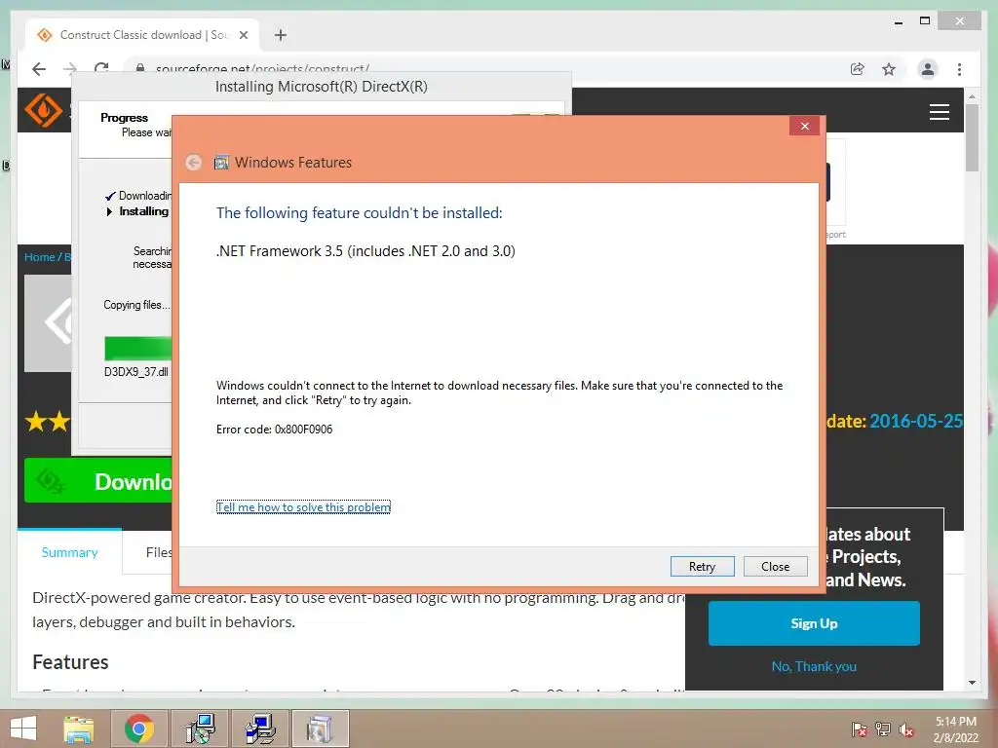Click the 'Features' heading on the page
The width and height of the screenshot is (998, 748).
pos(70,662)
